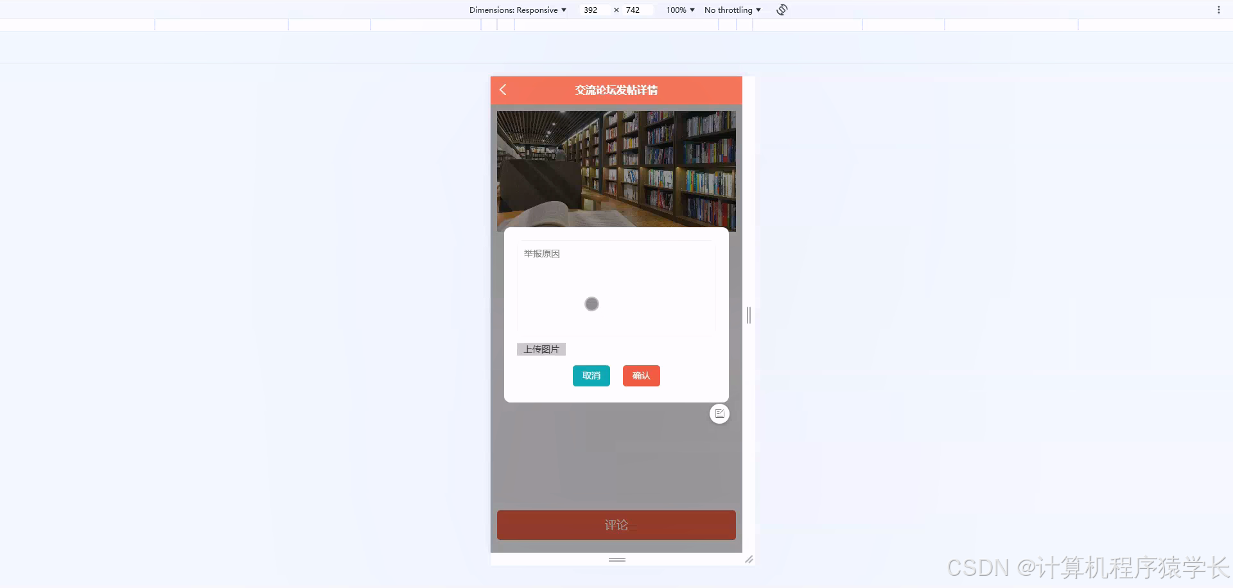Click the 评论 comment button
The width and height of the screenshot is (1233, 588).
pyautogui.click(x=616, y=525)
